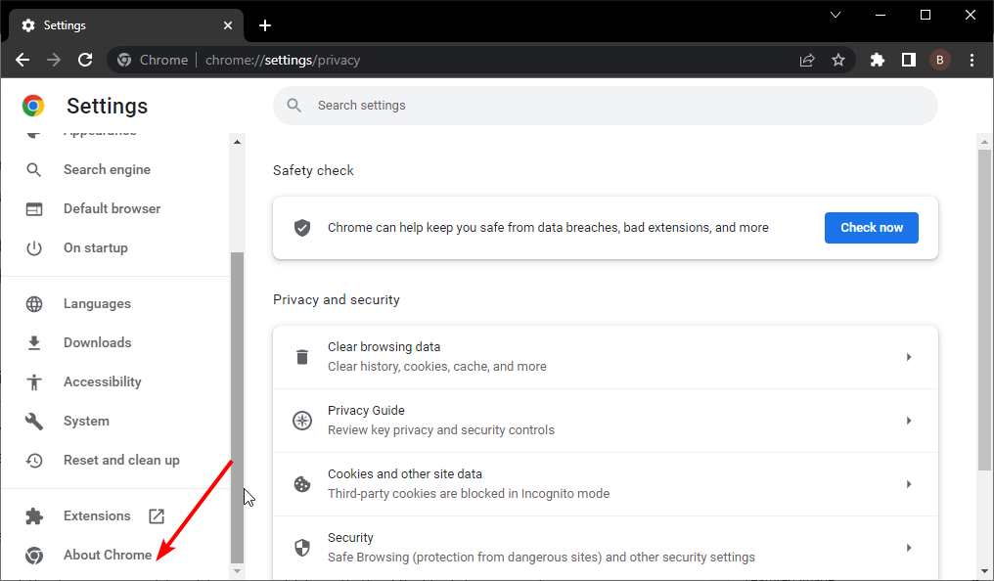Click the Default browser window icon

pyautogui.click(x=33, y=209)
